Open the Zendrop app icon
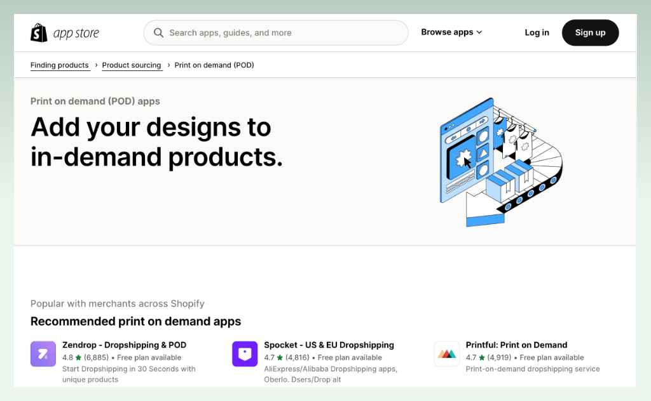This screenshot has width=651, height=401. click(43, 354)
